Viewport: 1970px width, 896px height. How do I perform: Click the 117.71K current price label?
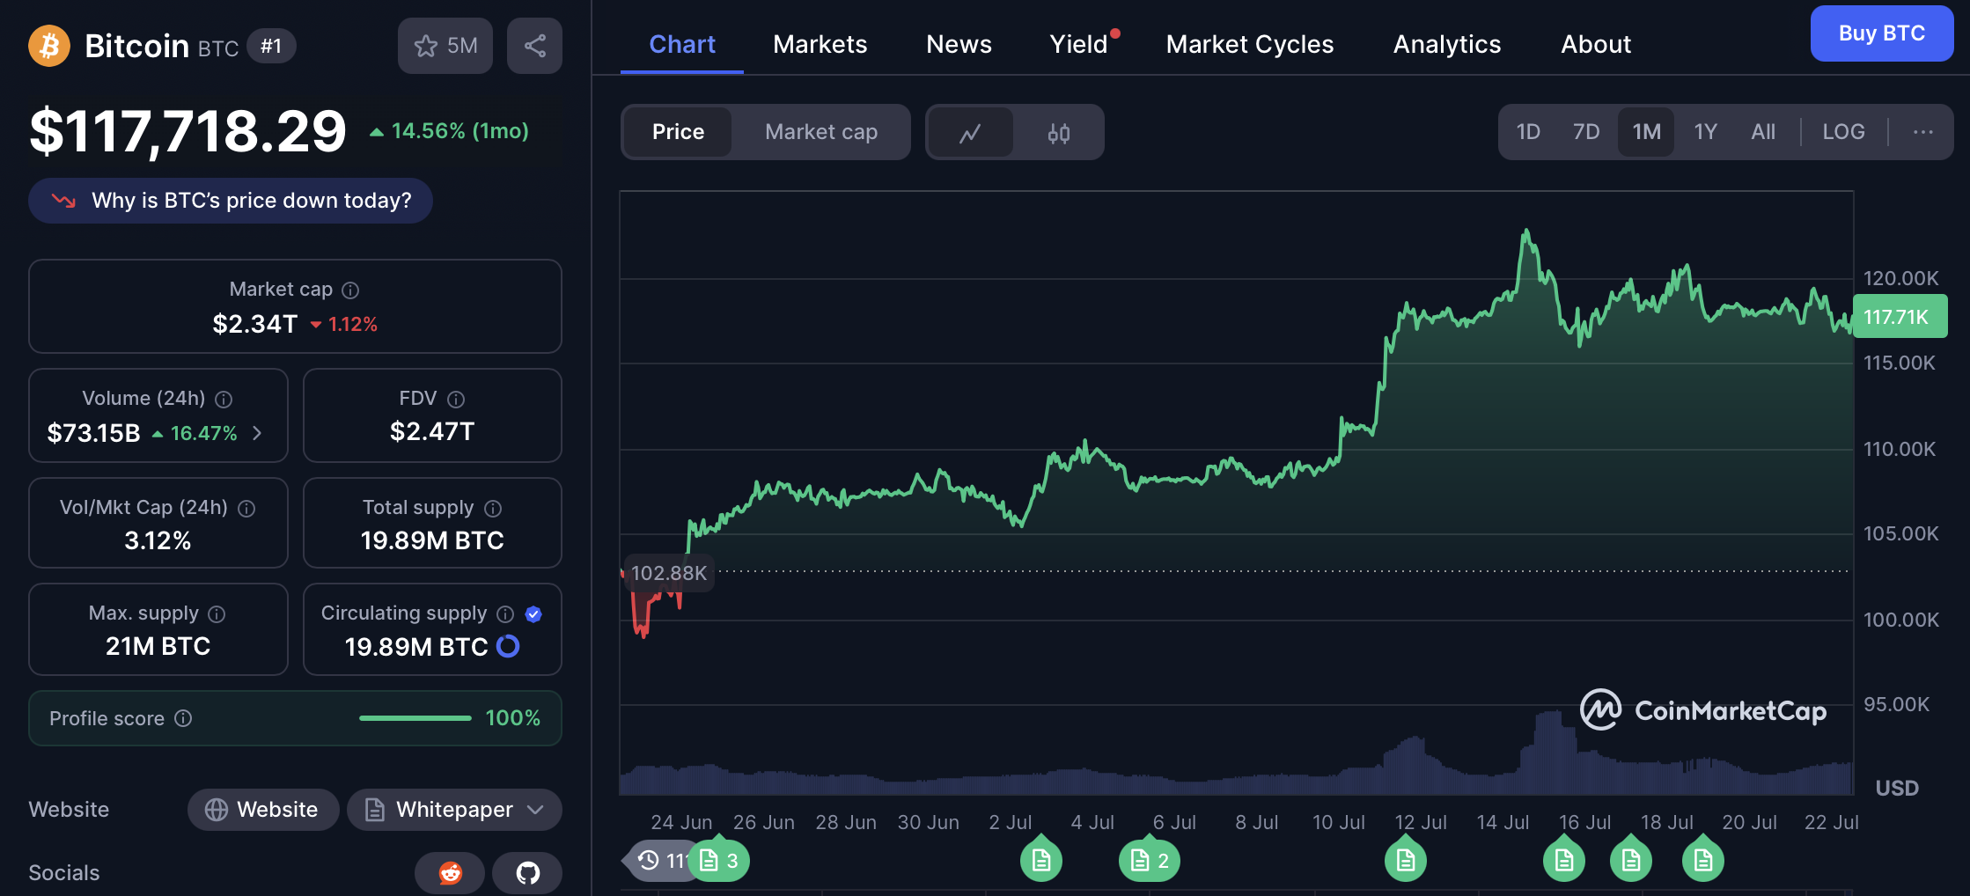coord(1900,317)
